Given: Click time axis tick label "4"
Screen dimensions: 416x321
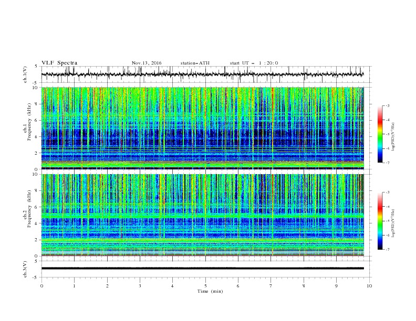Looking at the screenshot, I should [x=172, y=286].
